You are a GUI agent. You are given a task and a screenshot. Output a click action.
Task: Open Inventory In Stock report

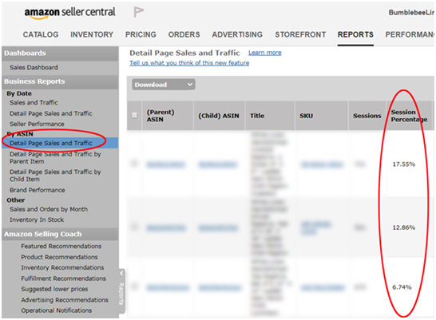[37, 219]
